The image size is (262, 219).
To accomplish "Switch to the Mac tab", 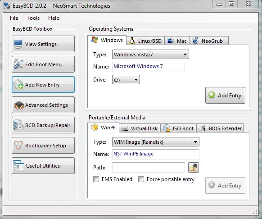I will [177, 41].
